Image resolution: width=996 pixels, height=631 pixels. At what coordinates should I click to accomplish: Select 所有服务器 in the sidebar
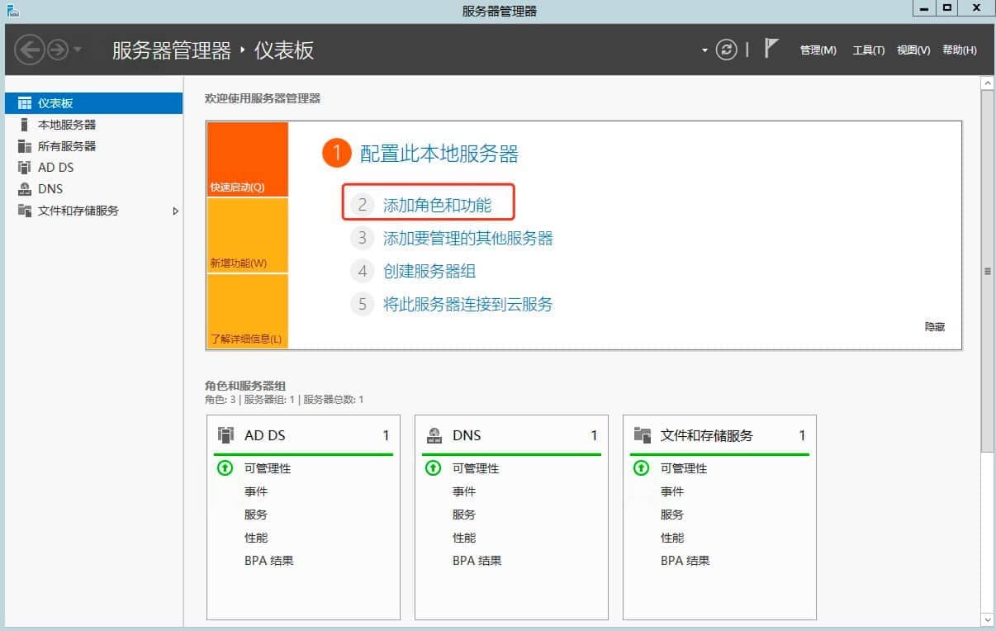pyautogui.click(x=93, y=146)
